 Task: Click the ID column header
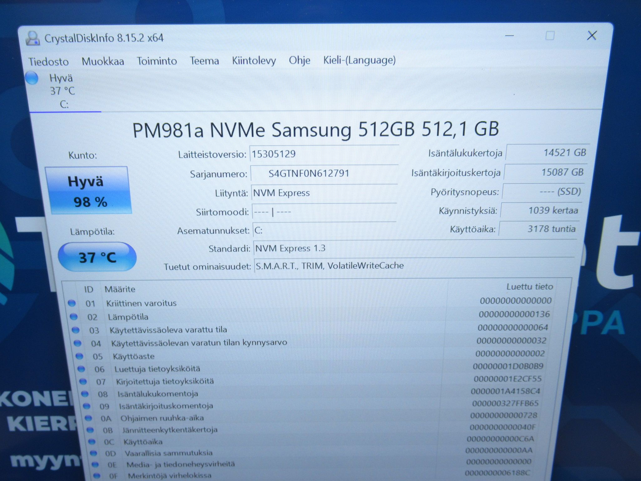coord(89,289)
